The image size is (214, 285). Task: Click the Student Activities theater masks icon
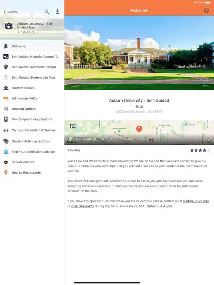6,141
